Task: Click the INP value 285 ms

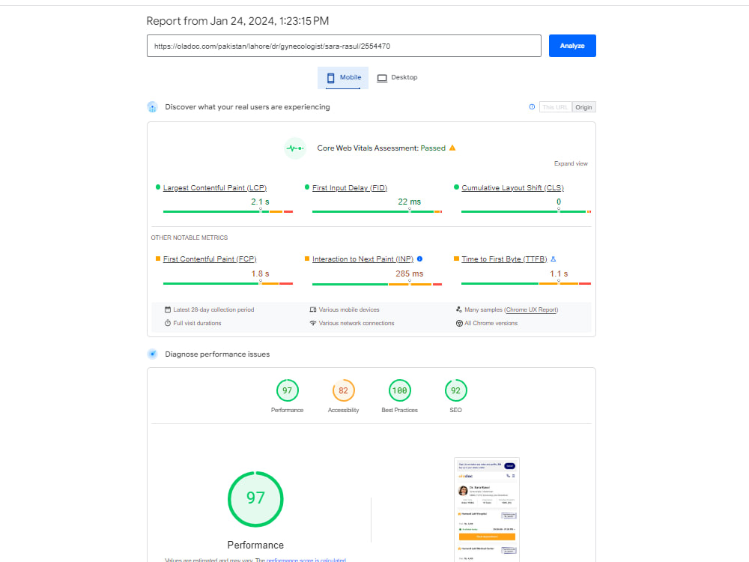Action: point(410,274)
